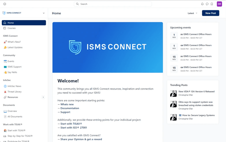
Task: Click the Upcoming events heading
Action: pos(180,28)
